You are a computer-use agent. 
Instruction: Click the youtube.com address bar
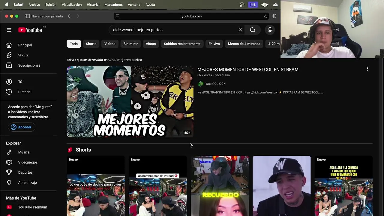(191, 16)
